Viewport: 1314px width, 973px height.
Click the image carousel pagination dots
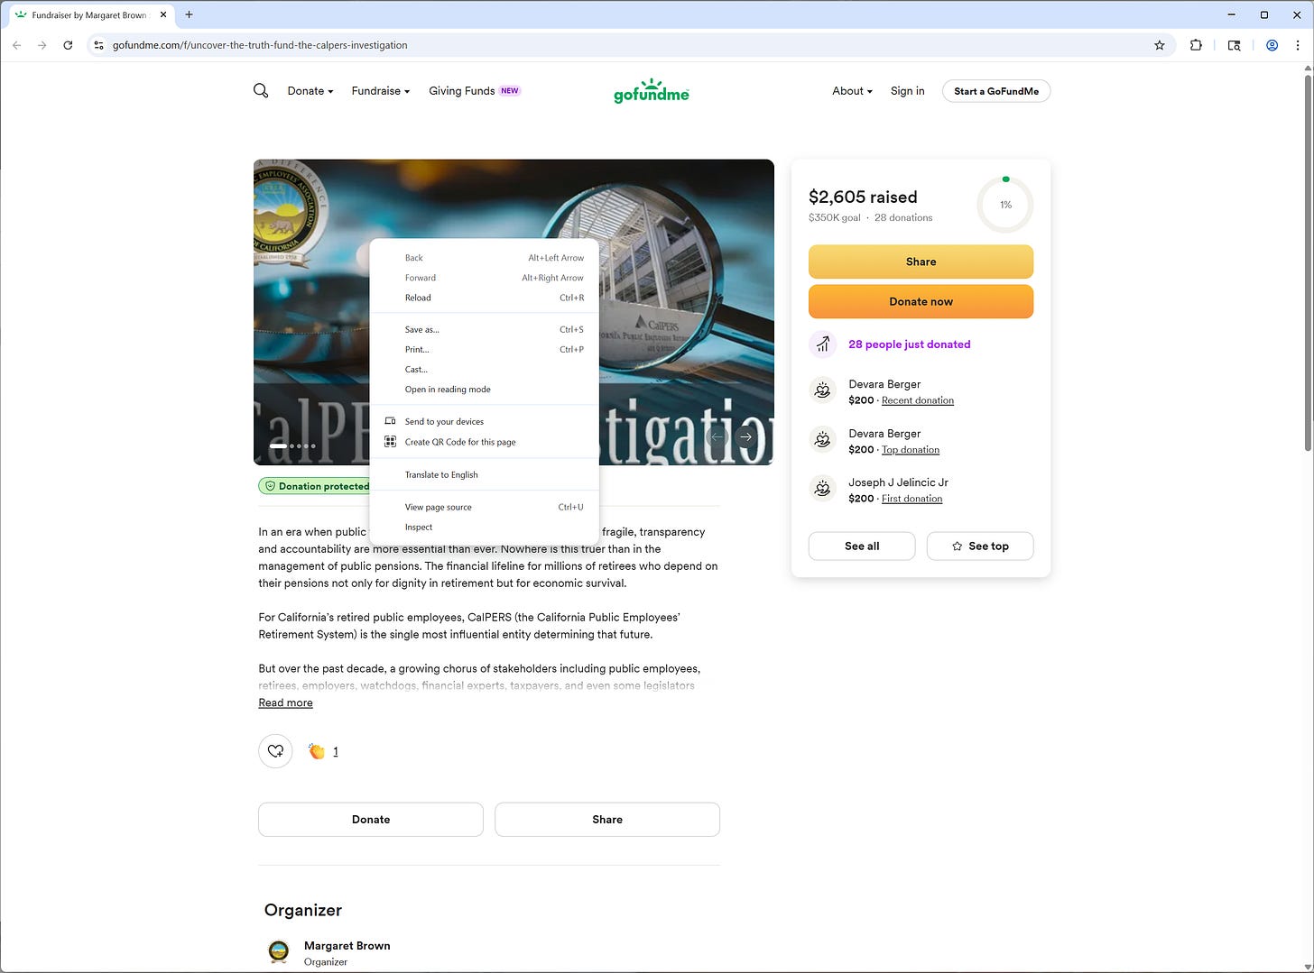click(292, 445)
